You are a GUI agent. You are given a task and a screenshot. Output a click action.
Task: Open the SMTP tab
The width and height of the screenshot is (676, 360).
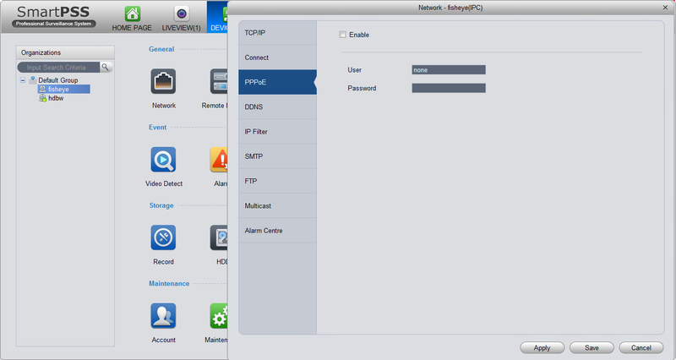[x=278, y=156]
